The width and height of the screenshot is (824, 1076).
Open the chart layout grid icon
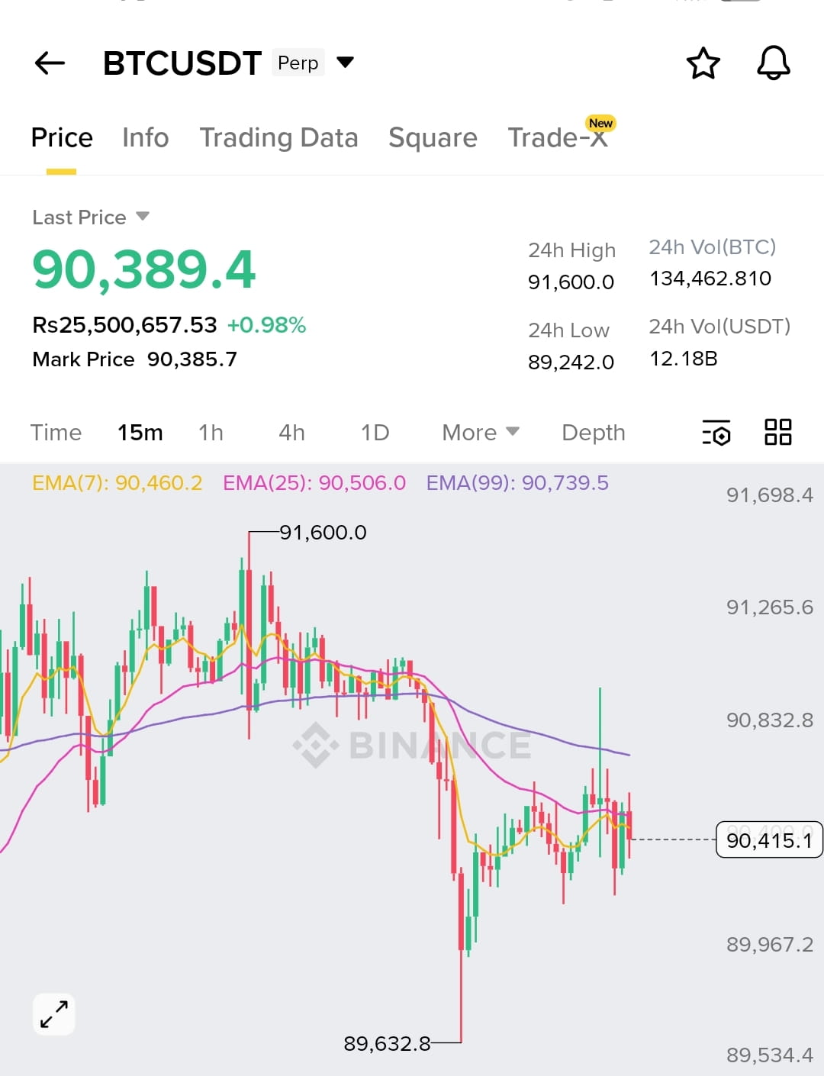tap(777, 432)
